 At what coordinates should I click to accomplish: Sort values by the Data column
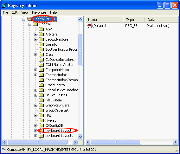(x=161, y=20)
